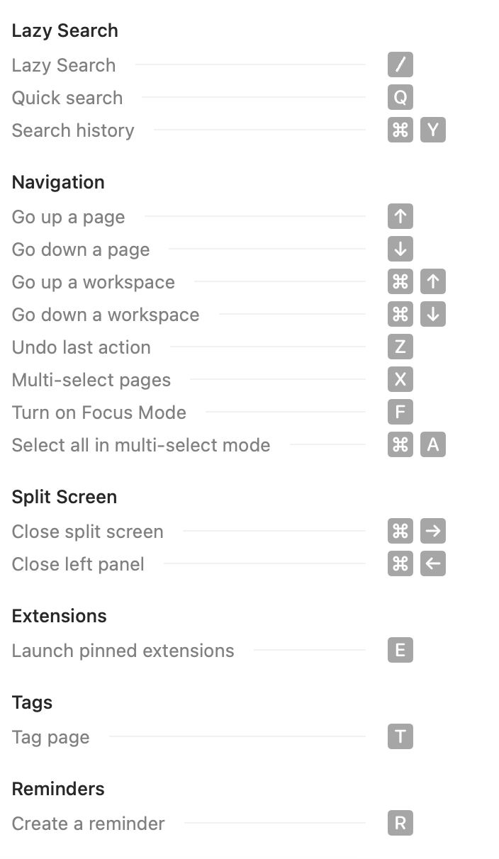Select the Go down a workspace label
This screenshot has height=859, width=499.
coord(106,315)
